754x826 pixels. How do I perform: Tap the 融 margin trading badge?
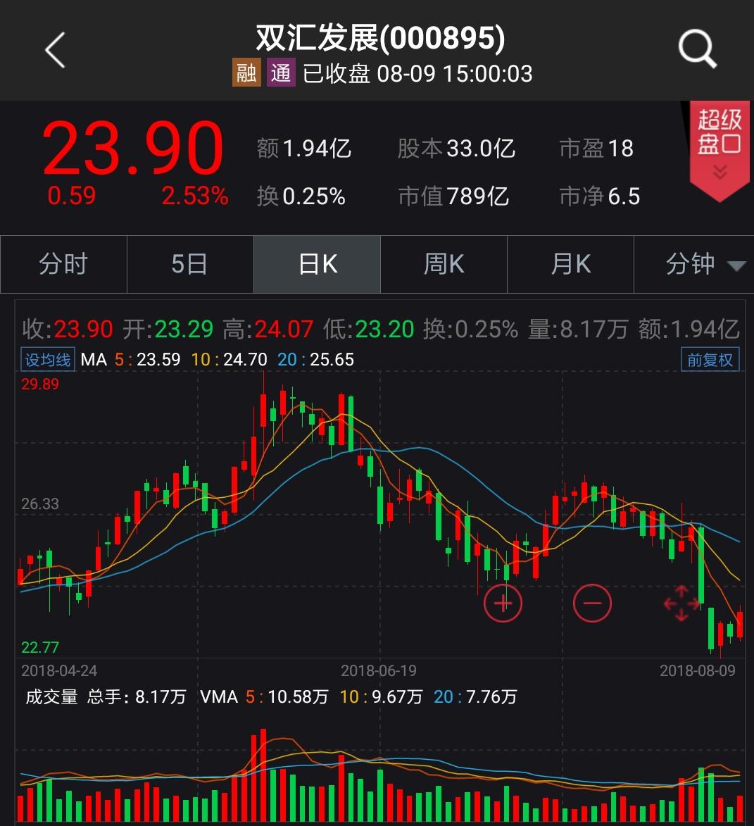click(x=246, y=73)
